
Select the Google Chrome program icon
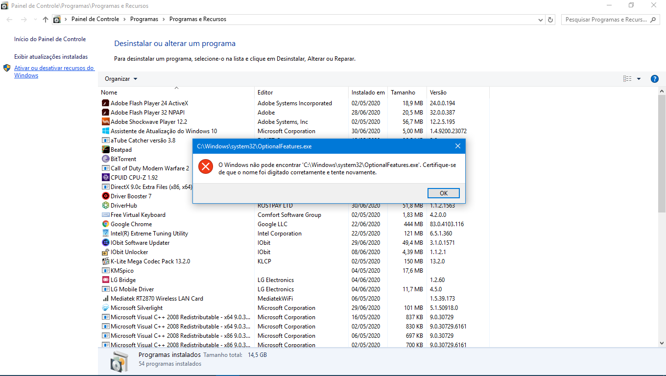click(105, 224)
